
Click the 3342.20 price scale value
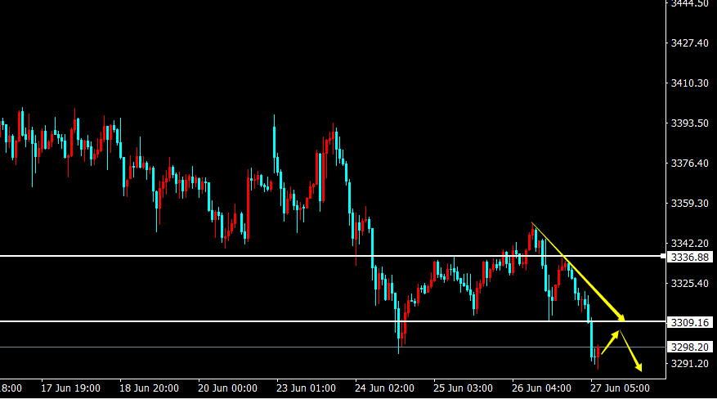coord(689,243)
